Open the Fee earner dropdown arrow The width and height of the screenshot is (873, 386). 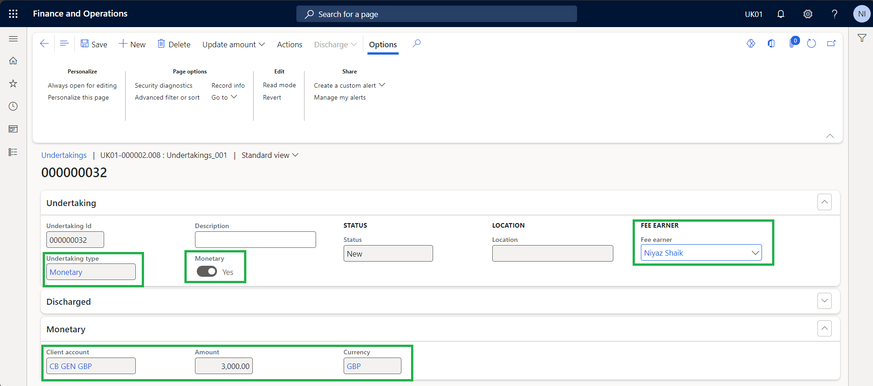[x=755, y=253]
